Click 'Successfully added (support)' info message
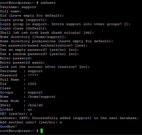The width and height of the screenshot is (142, 135). (62, 118)
